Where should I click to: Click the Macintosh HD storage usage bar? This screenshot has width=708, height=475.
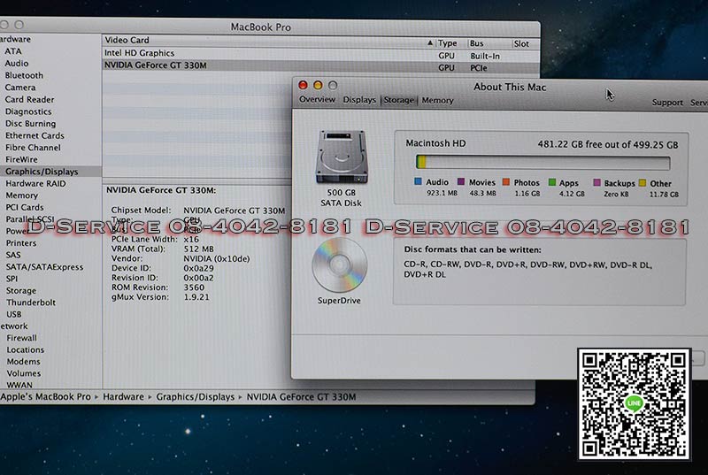tap(543, 163)
